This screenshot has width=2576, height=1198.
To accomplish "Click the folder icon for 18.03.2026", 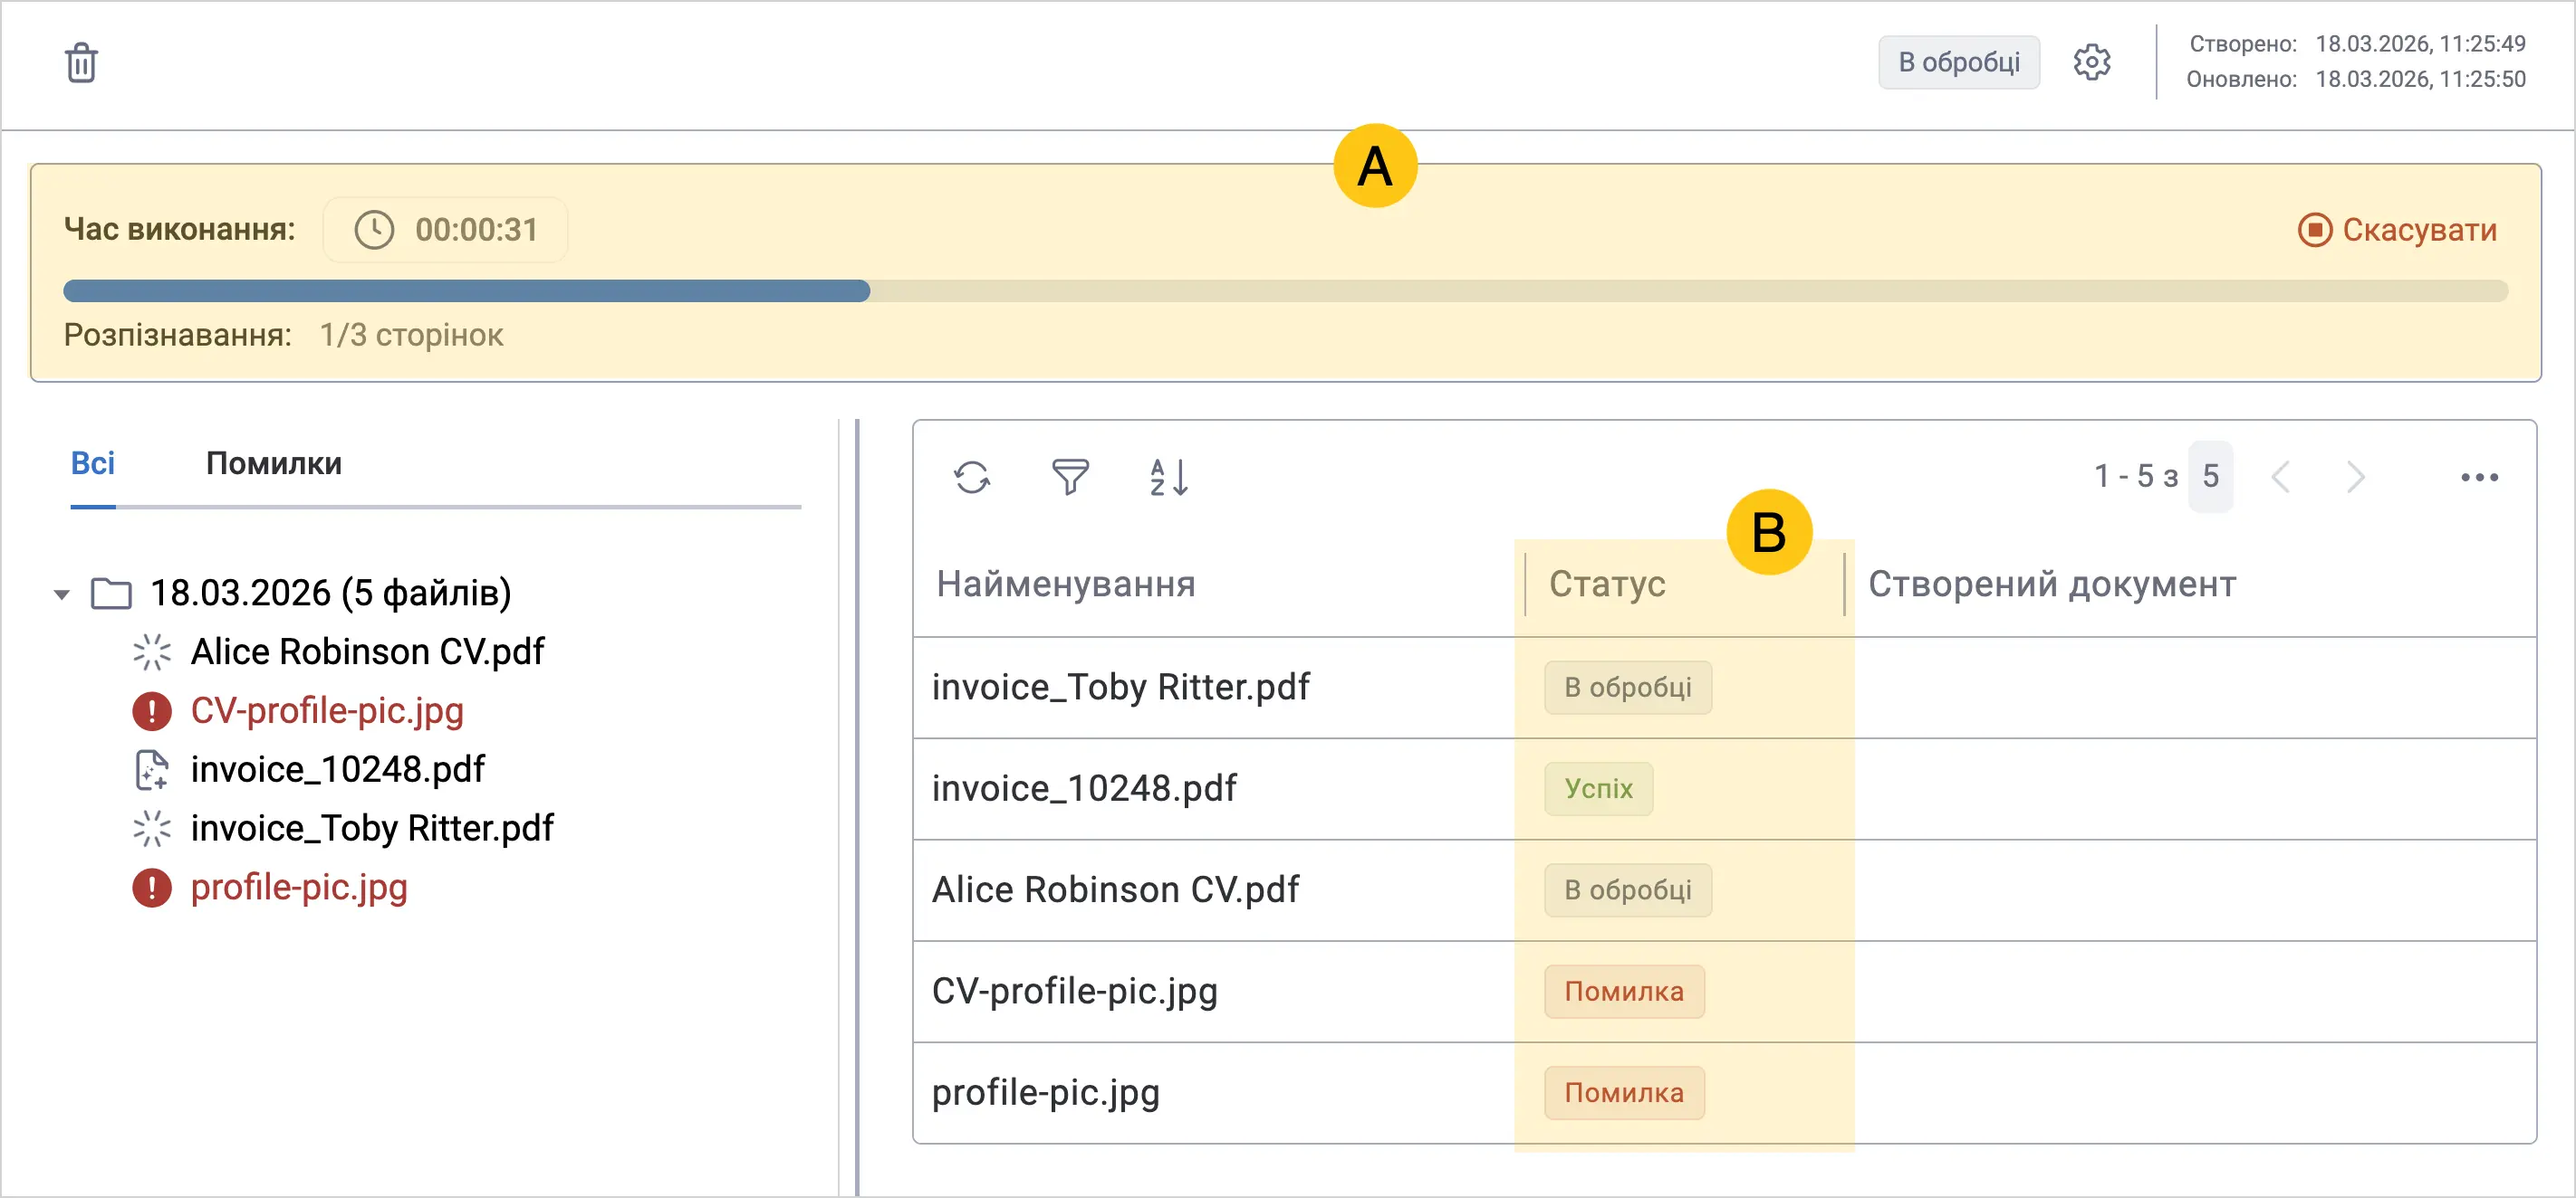I will 111,594.
